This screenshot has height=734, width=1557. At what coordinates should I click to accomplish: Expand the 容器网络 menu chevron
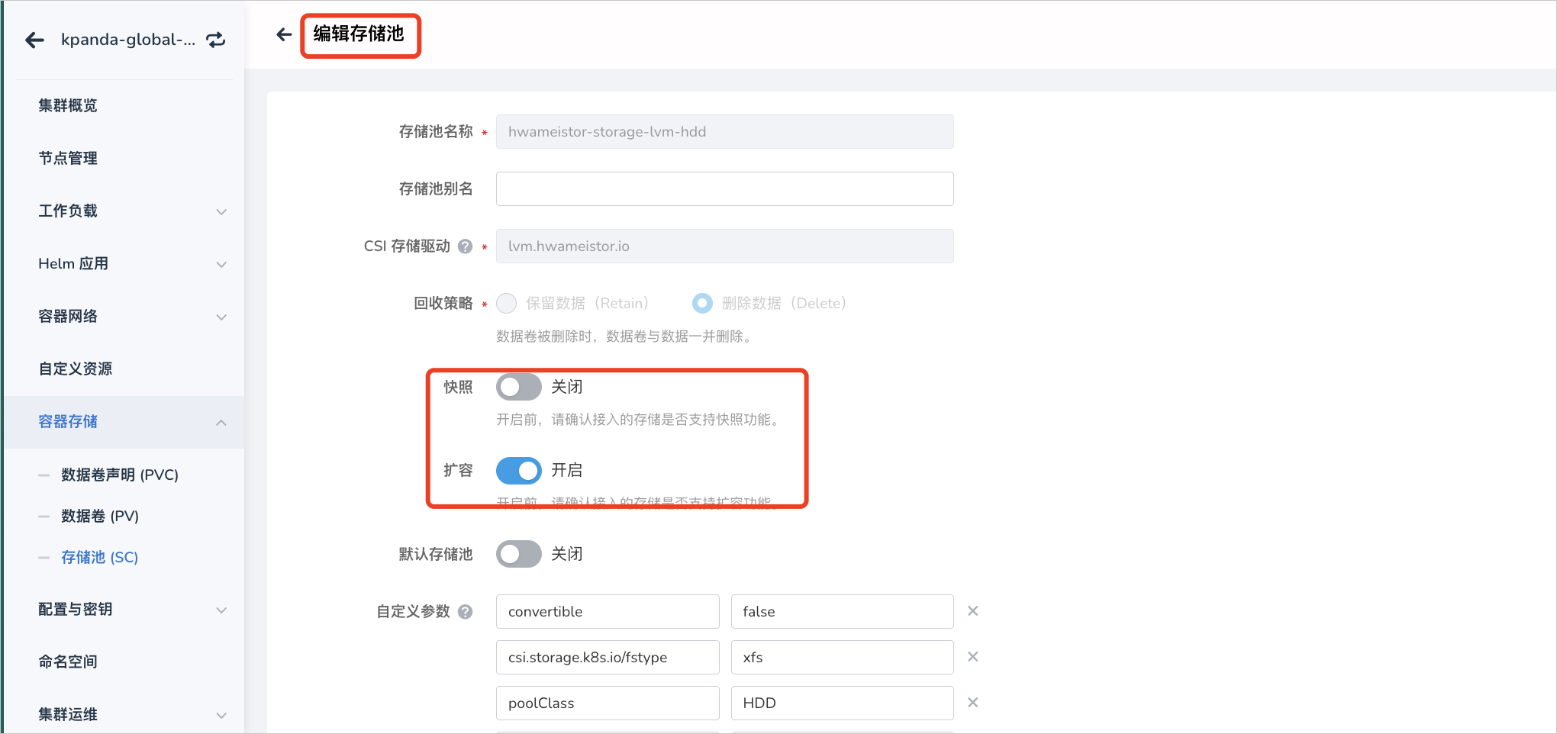tap(221, 317)
